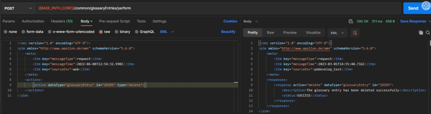Viewport: 431px width, 114px height.
Task: Open the response XML format dropdown
Action: [x=337, y=33]
